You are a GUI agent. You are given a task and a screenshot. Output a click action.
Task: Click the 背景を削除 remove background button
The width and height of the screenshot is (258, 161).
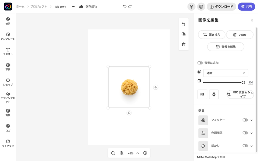[x=226, y=47]
